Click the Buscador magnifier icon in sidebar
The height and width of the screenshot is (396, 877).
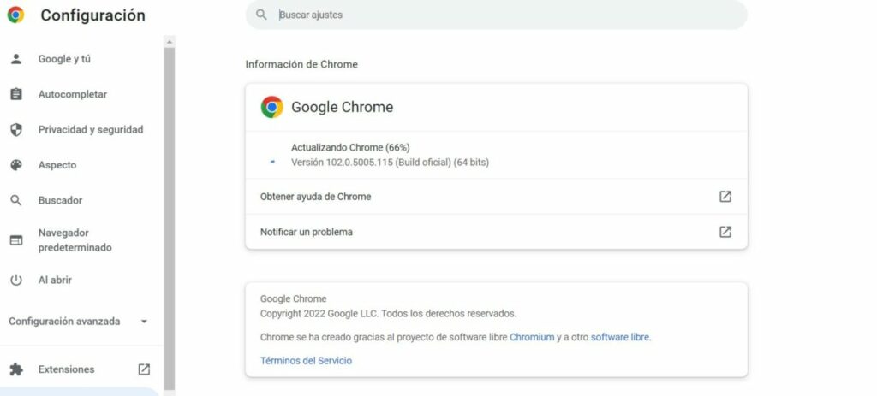16,200
